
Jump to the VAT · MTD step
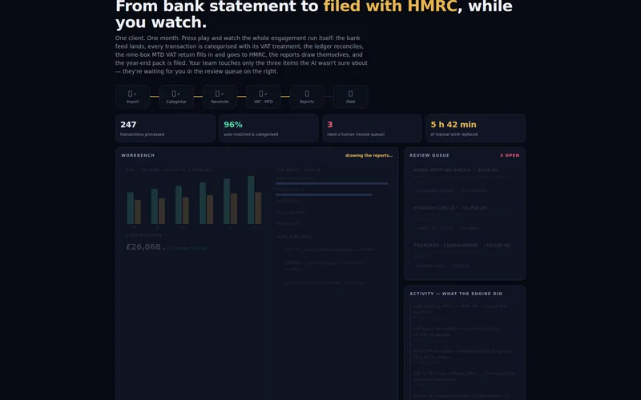pyautogui.click(x=264, y=96)
